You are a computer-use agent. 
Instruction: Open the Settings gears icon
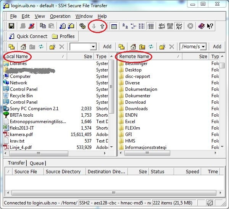click(82, 26)
